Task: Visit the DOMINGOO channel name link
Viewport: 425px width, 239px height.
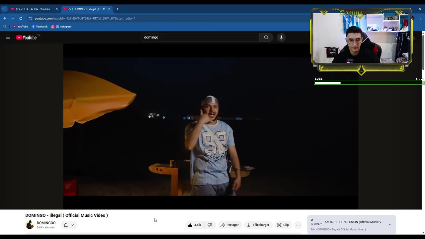Action: 46,223
